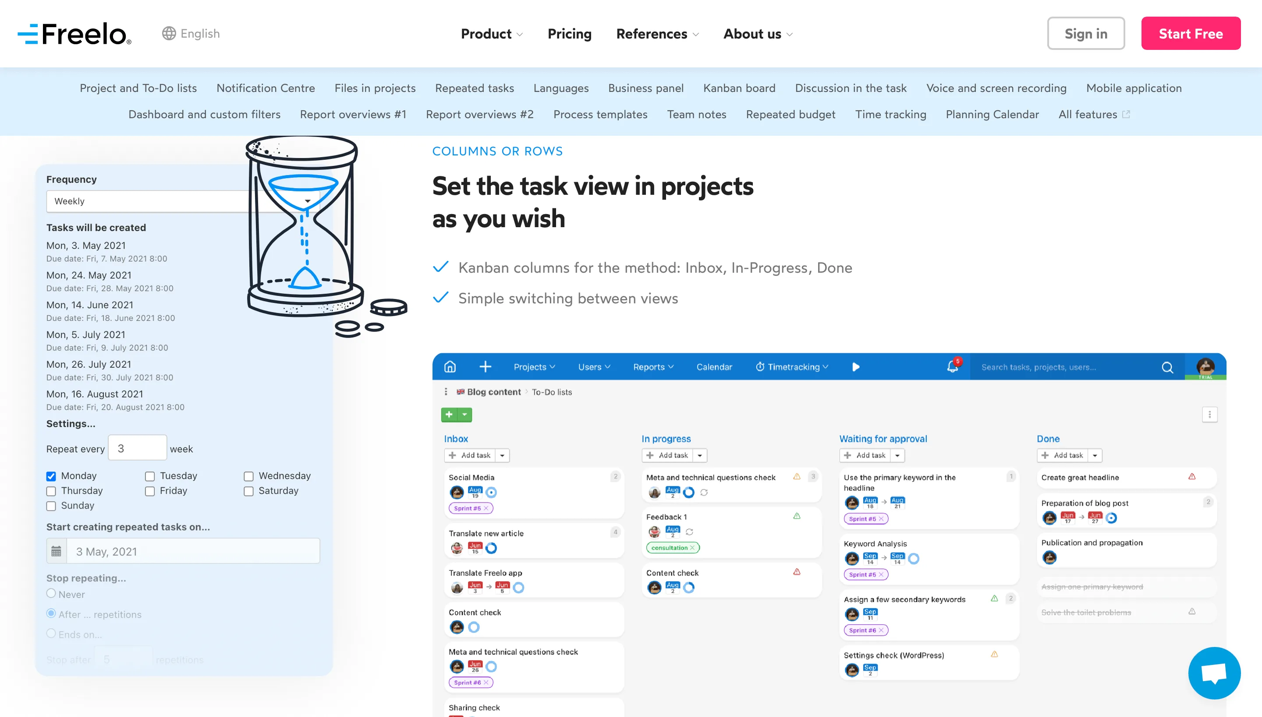Screen dimensions: 1262x717
Task: Expand the Timetracking dropdown
Action: pos(792,367)
